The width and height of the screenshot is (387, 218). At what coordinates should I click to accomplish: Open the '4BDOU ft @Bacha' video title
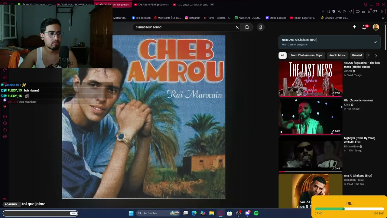(362, 65)
